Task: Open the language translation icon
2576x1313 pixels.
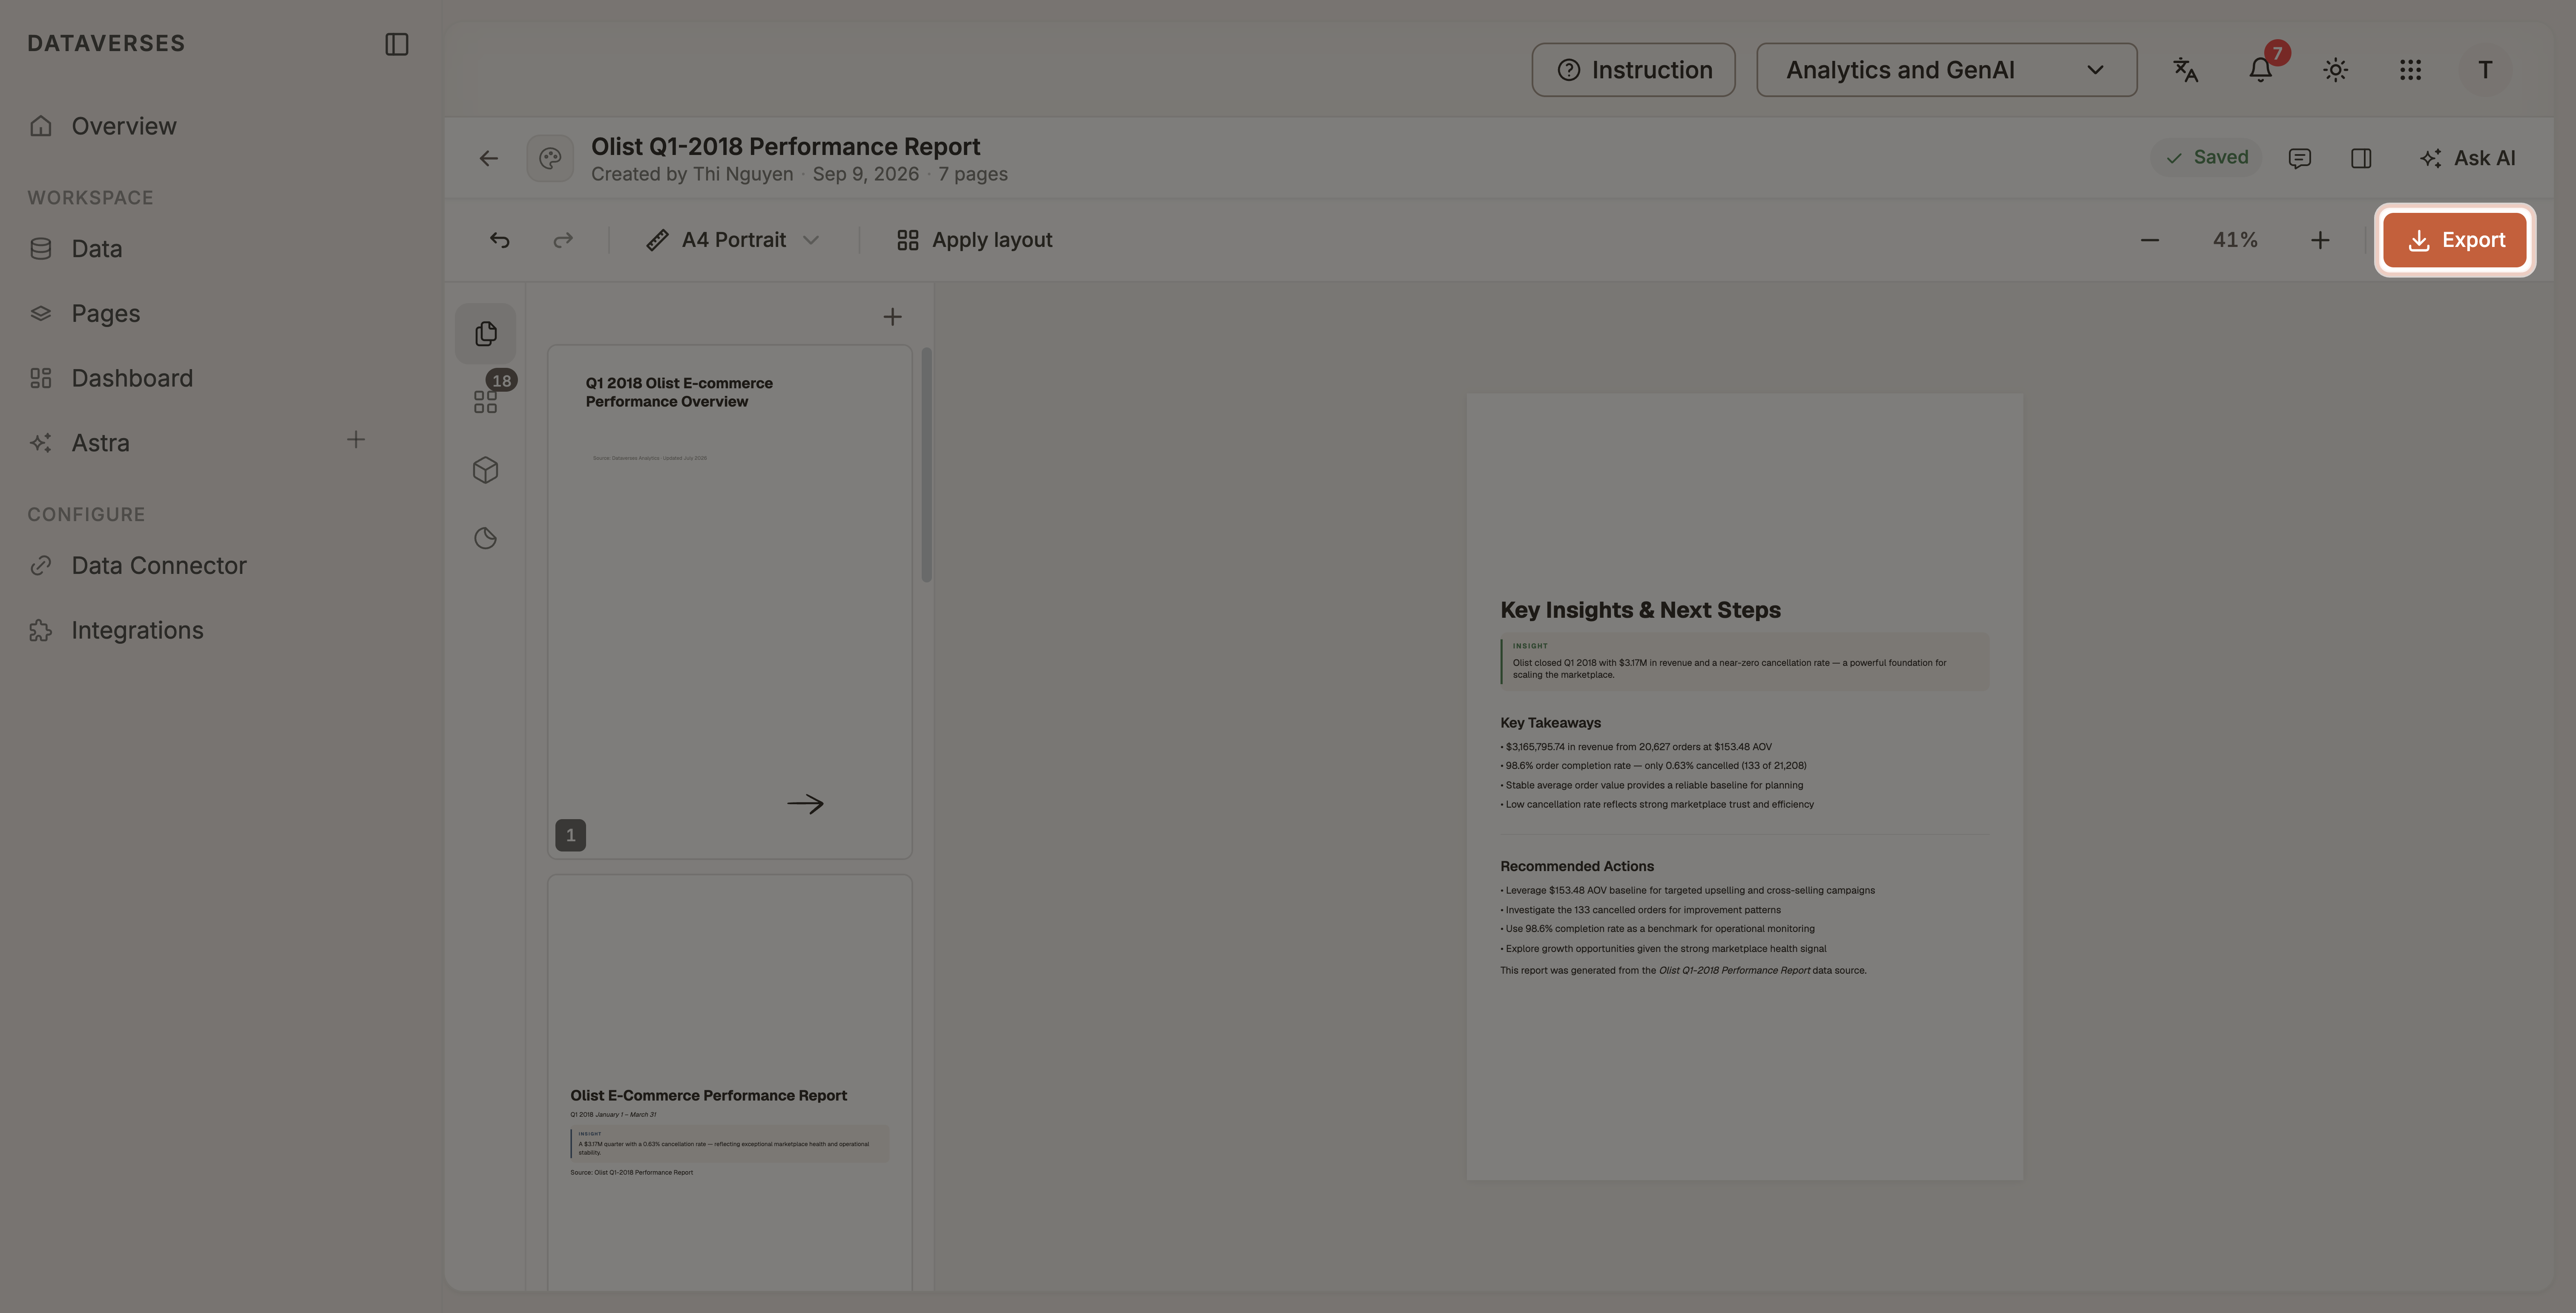Action: pos(2185,70)
